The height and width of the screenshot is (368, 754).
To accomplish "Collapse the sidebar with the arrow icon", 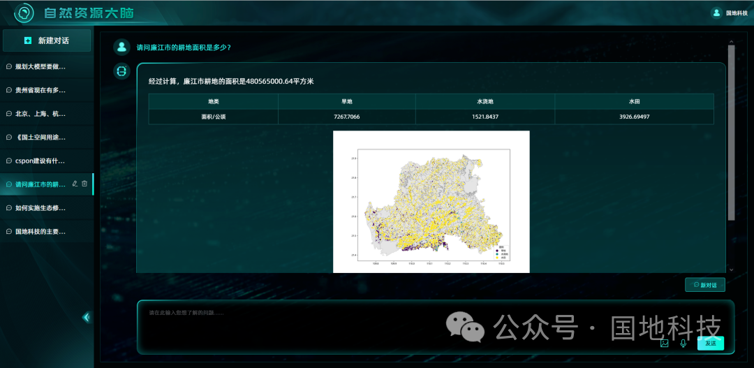I will click(x=87, y=317).
